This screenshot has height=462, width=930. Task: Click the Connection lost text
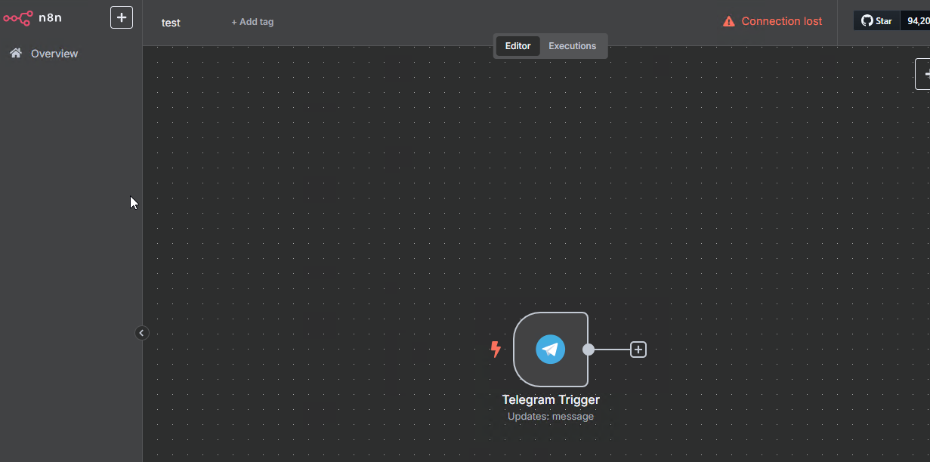coord(782,21)
